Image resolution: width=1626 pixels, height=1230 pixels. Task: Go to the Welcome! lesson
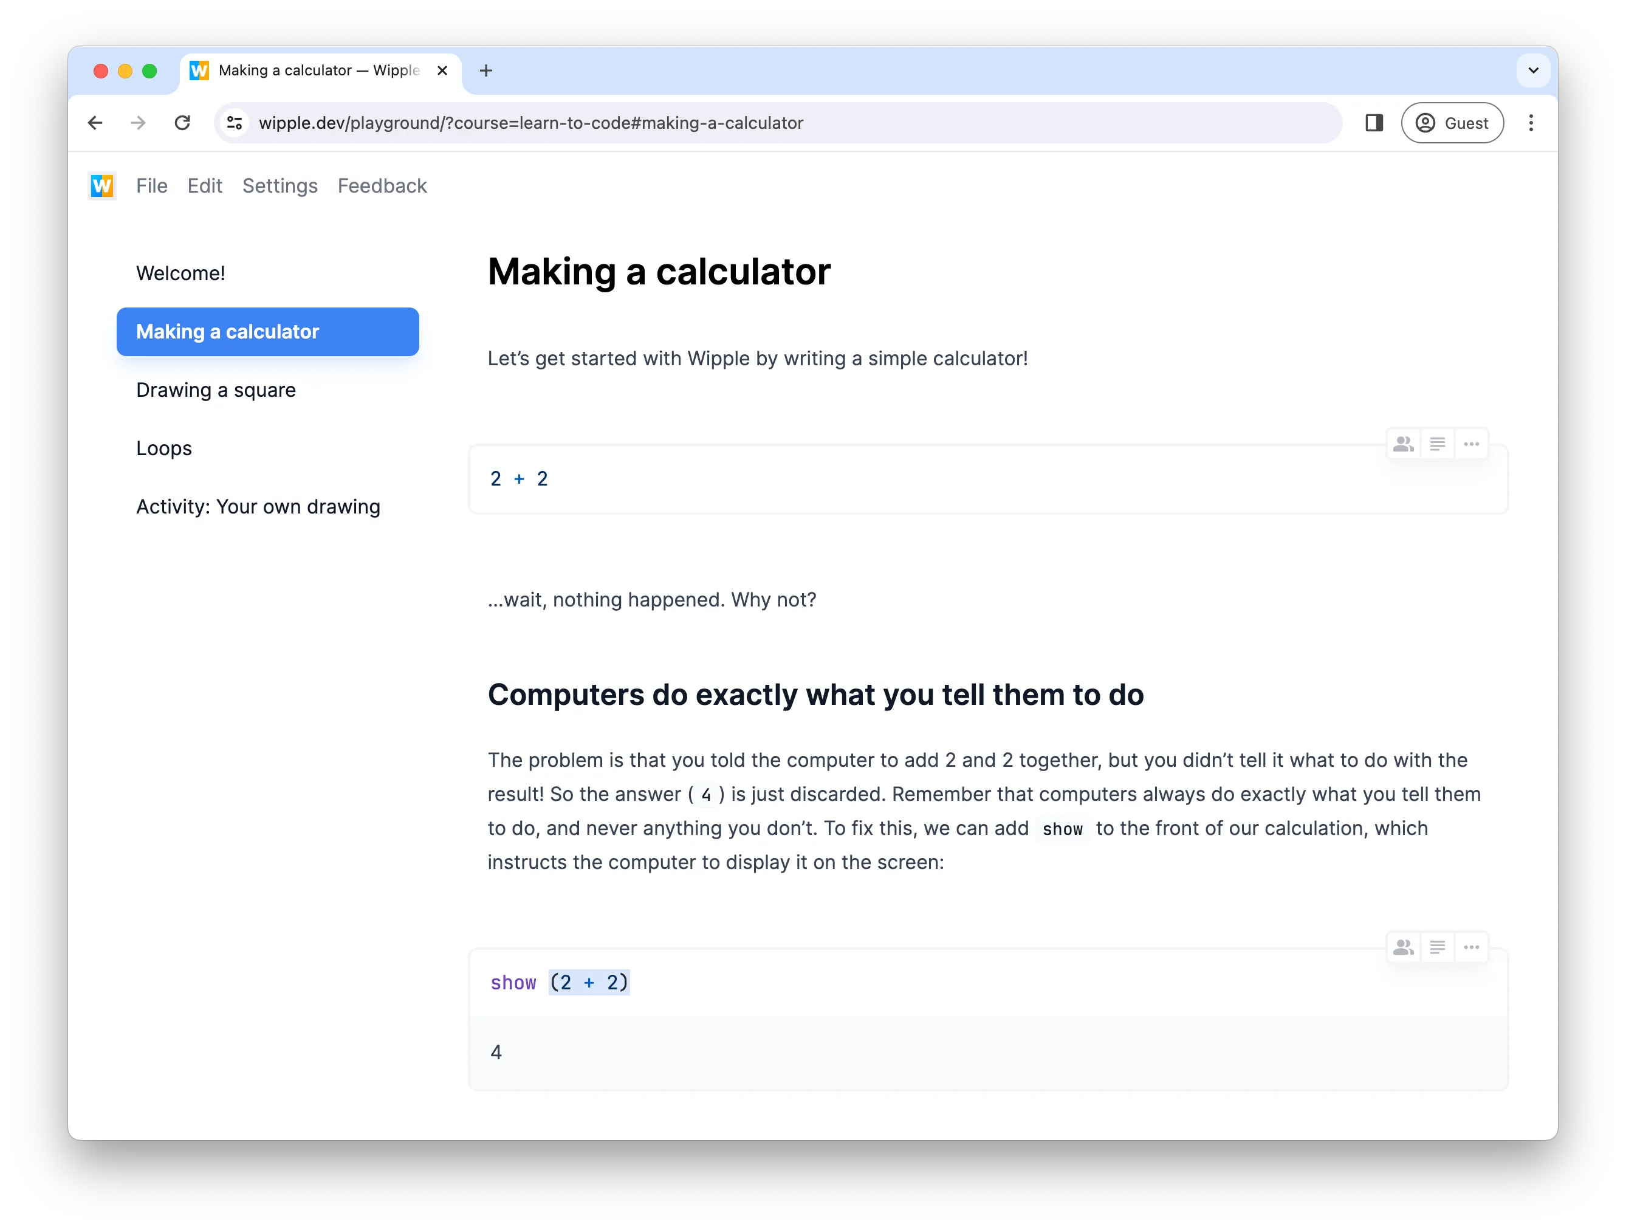pos(180,273)
